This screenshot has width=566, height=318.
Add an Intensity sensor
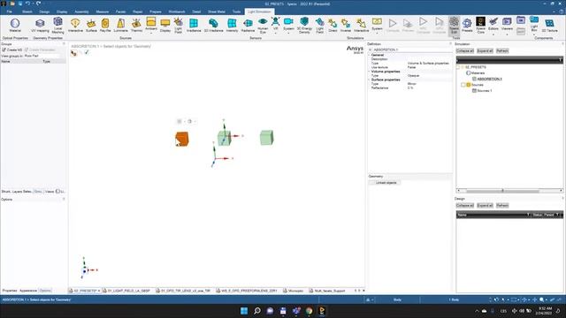click(x=232, y=26)
